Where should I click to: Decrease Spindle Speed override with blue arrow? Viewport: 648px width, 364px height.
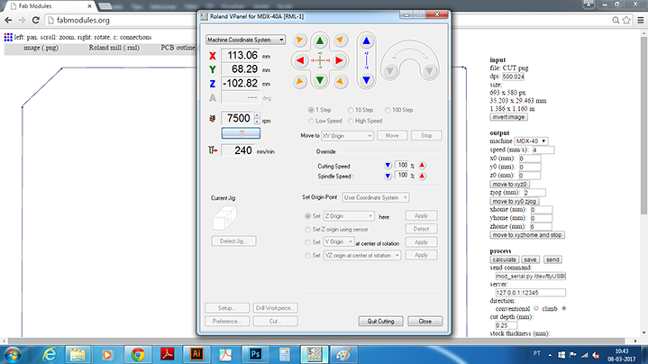tap(388, 176)
